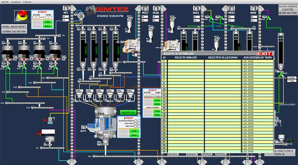This screenshot has height=165, width=298.
Task: Open the ÜRETİM menu
Action: pyautogui.click(x=5, y=2)
